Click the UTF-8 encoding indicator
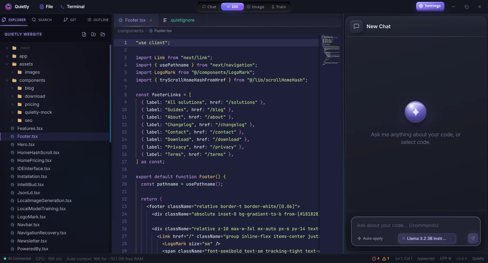This screenshot has width=488, height=263. 446,259
